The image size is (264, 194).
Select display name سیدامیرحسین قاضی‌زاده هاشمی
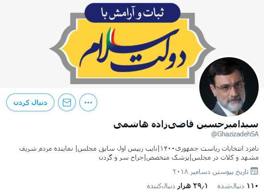[x=186, y=124]
